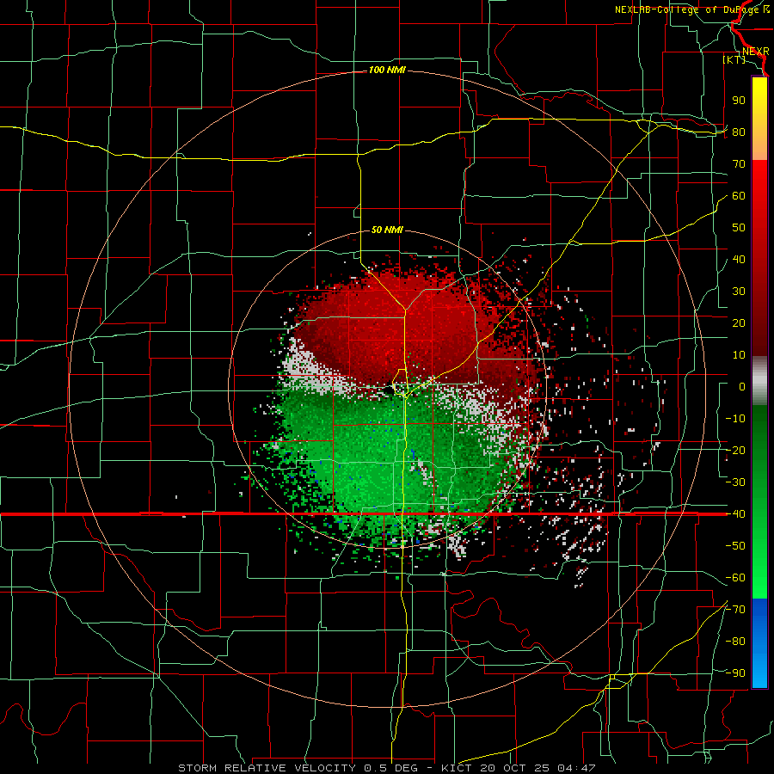Screen dimensions: 774x774
Task: Click the 30 value on velocity scale
Action: (x=739, y=292)
